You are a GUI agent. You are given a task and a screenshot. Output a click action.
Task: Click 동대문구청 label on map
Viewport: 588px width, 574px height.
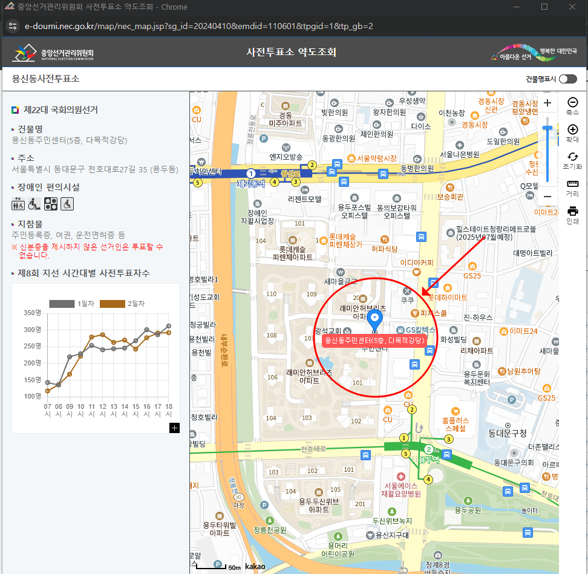pos(508,434)
